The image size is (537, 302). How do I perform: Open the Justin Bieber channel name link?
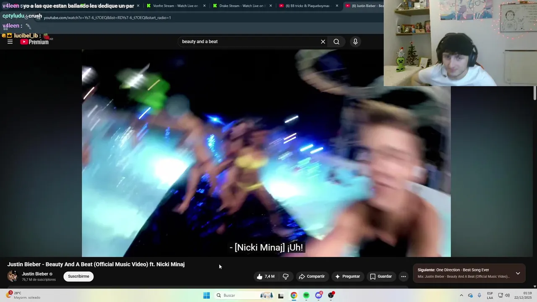tap(35, 274)
